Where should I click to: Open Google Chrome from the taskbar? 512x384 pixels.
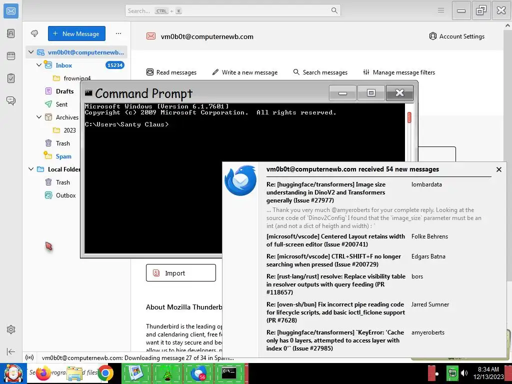tap(105, 373)
